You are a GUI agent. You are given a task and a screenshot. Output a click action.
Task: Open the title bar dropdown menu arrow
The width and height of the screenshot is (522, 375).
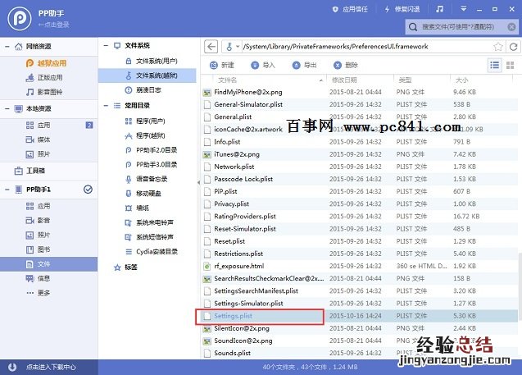coord(464,9)
